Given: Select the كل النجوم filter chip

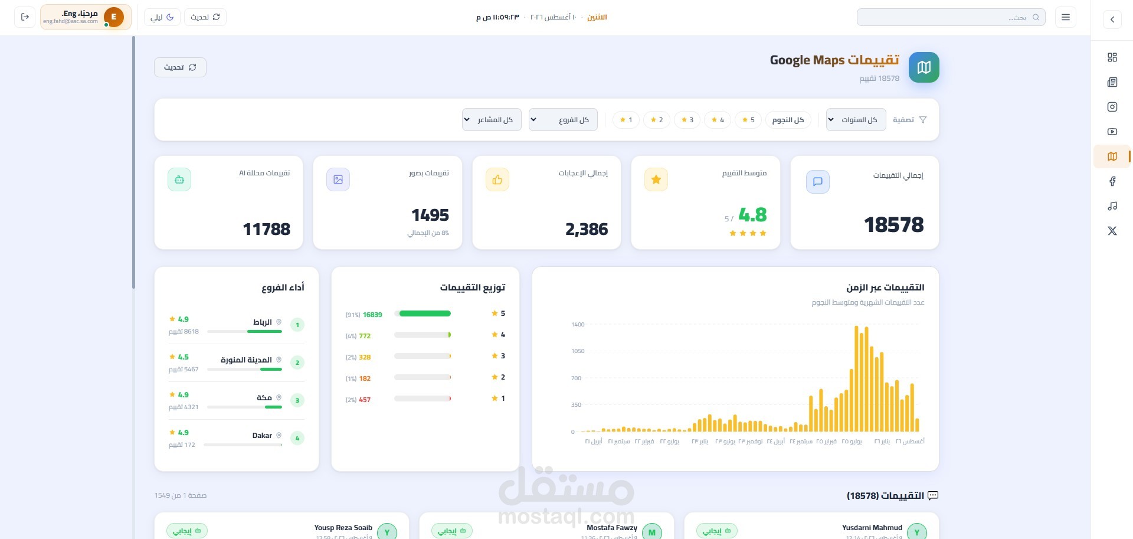Looking at the screenshot, I should (x=788, y=120).
